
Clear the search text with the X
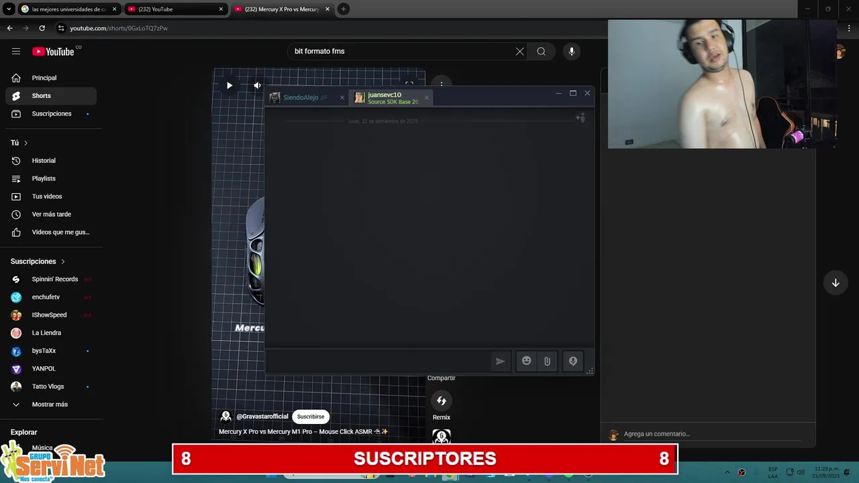pyautogui.click(x=519, y=51)
